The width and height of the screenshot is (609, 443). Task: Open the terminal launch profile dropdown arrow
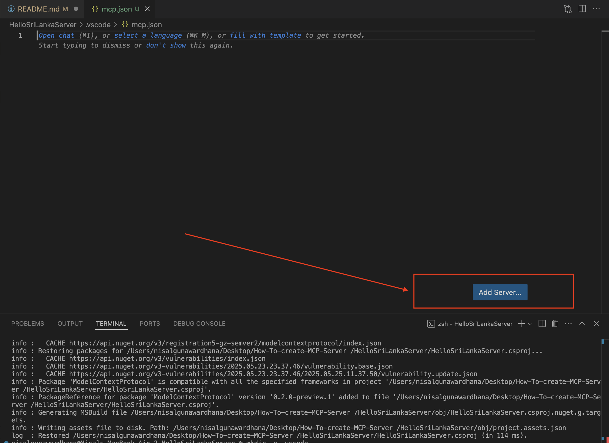(530, 324)
